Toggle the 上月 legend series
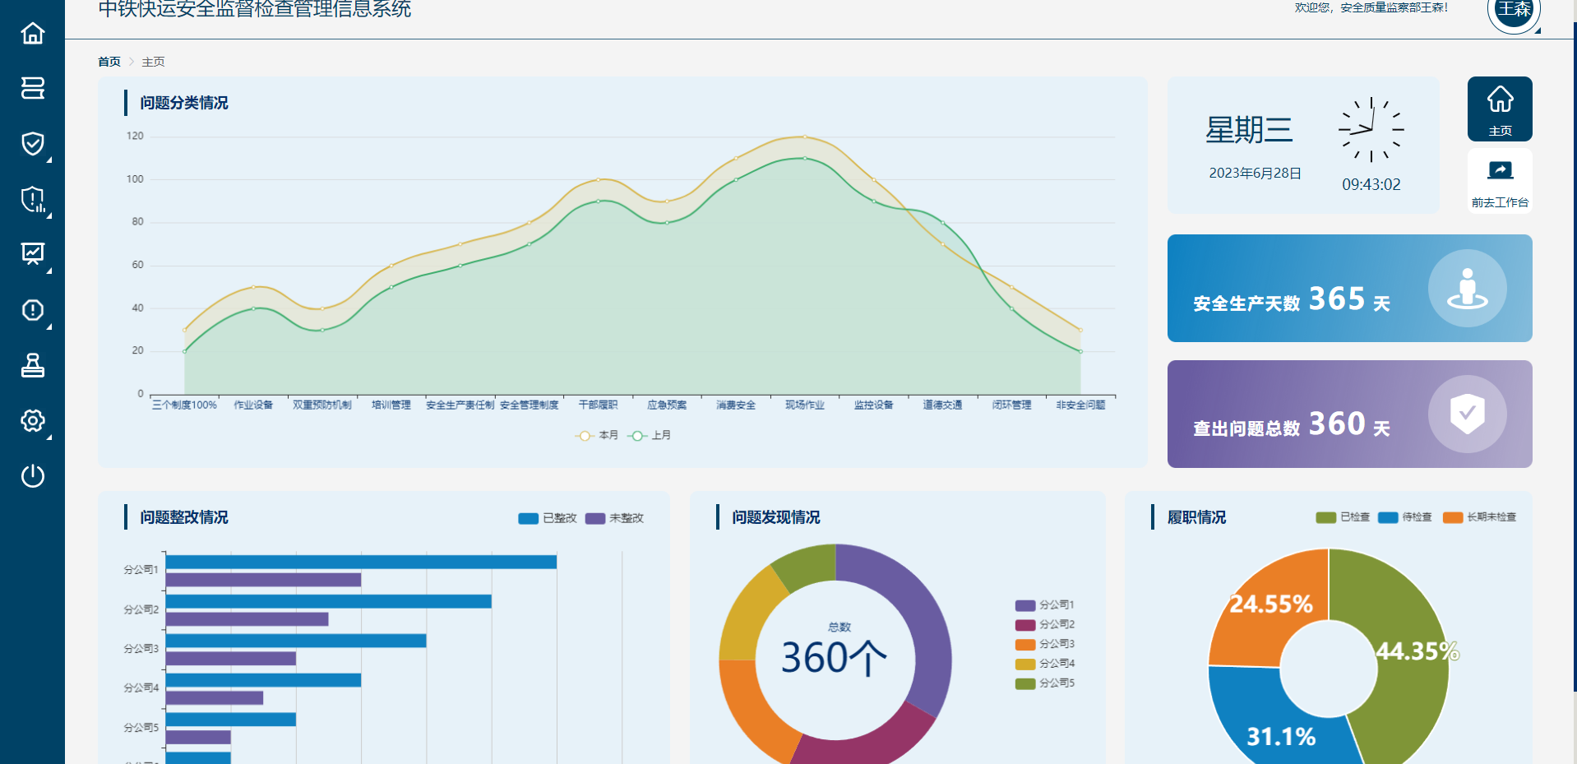The height and width of the screenshot is (764, 1577). (x=650, y=435)
